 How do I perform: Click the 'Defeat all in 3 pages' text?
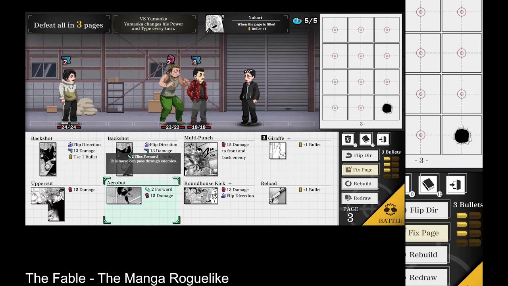tap(68, 25)
